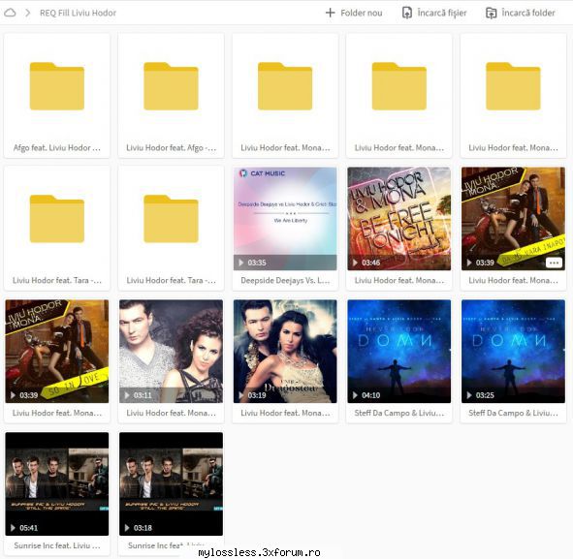Screen dimensions: 573x559
Task: Click 'Încarcă folder' upload button
Action: click(521, 13)
